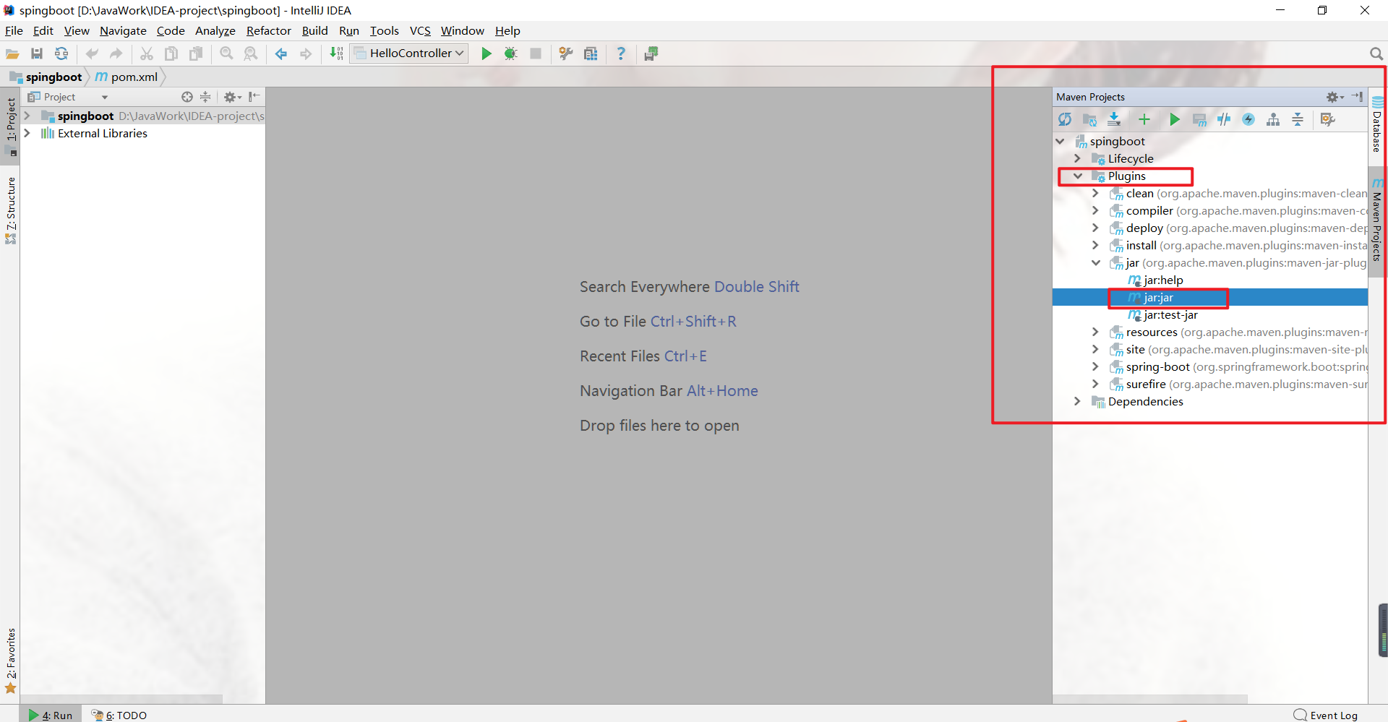Click the Find magnifier icon in toolbar
The height and width of the screenshot is (722, 1388).
pyautogui.click(x=226, y=53)
